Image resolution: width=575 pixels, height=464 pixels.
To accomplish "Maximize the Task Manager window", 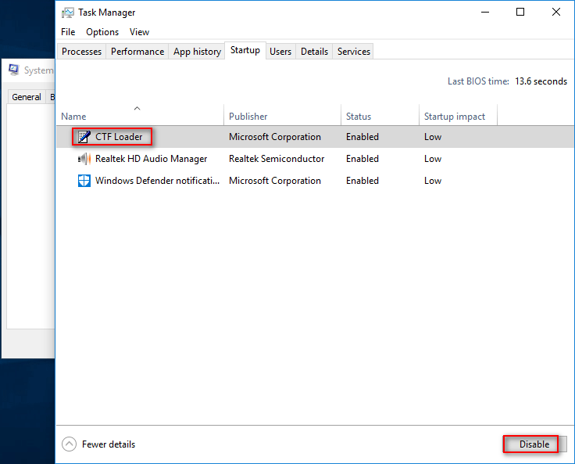I will (520, 12).
